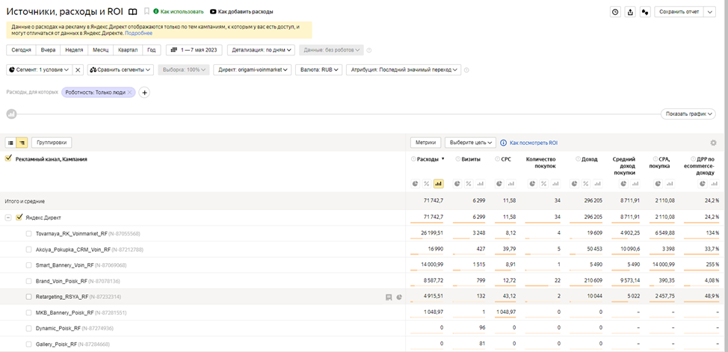Check the Tovarnaya_RK_Voinmarket_RF campaign checkbox
Image resolution: width=728 pixels, height=352 pixels.
[29, 233]
